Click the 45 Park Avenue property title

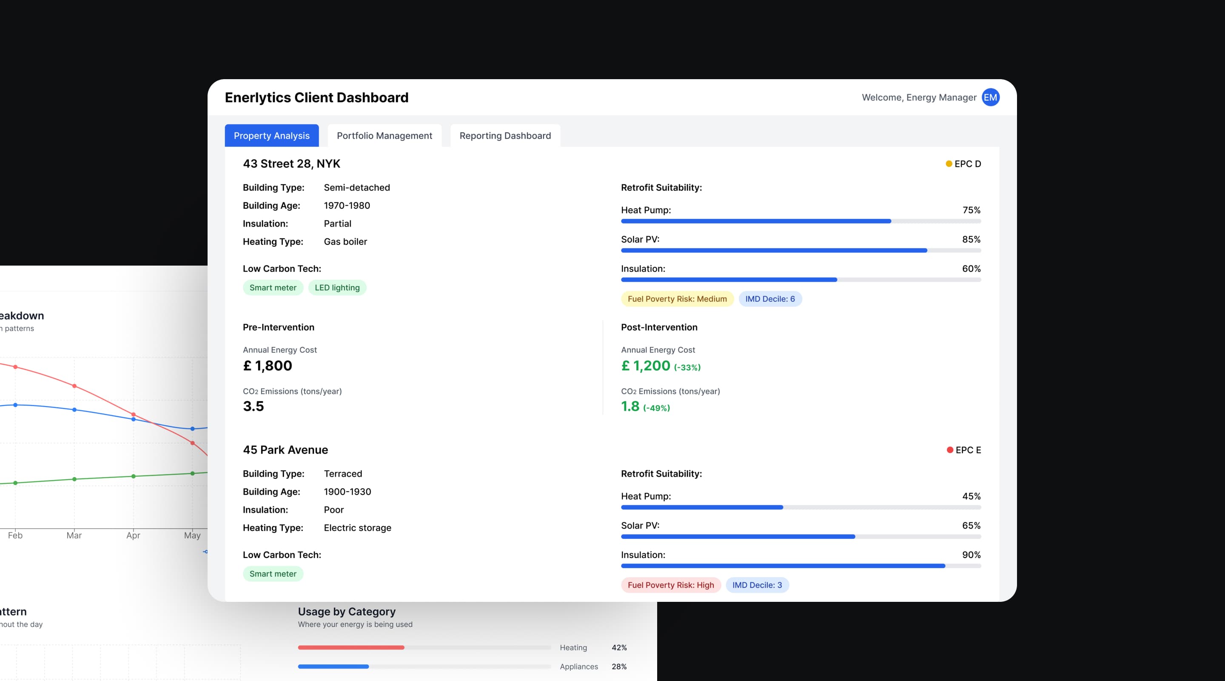point(285,450)
